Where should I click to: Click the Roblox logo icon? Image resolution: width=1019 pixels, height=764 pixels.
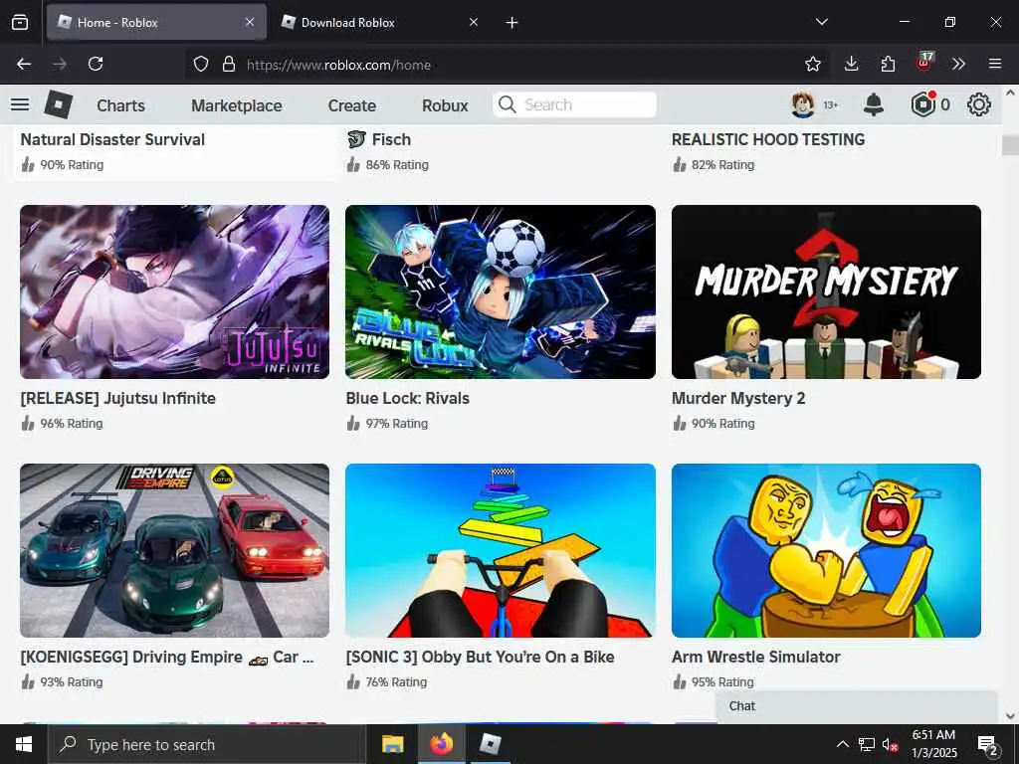pyautogui.click(x=59, y=104)
